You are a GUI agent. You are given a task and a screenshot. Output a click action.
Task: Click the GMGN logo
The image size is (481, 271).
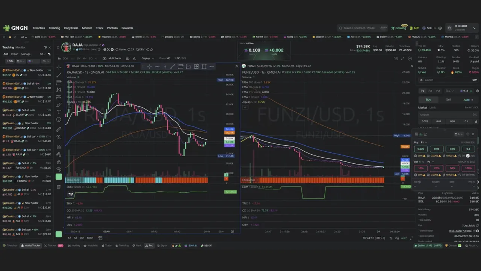pos(15,28)
